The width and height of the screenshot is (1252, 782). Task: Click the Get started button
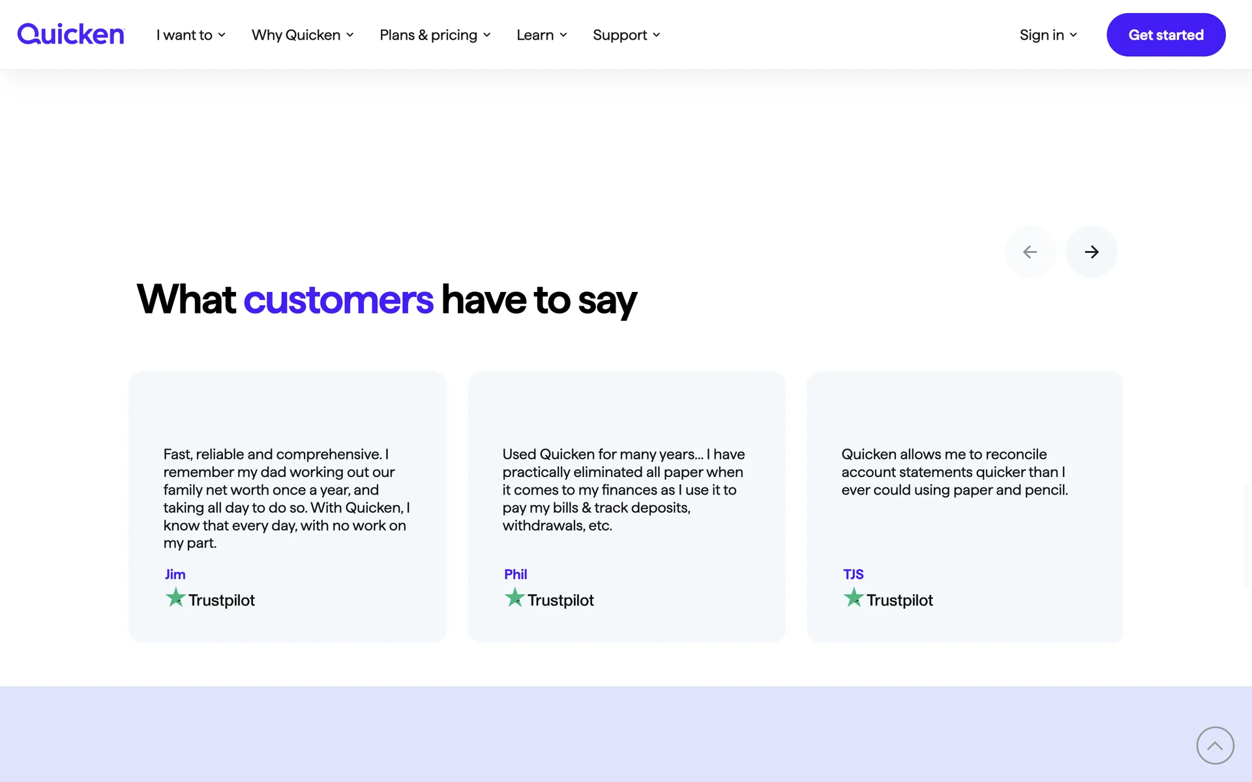click(x=1166, y=35)
